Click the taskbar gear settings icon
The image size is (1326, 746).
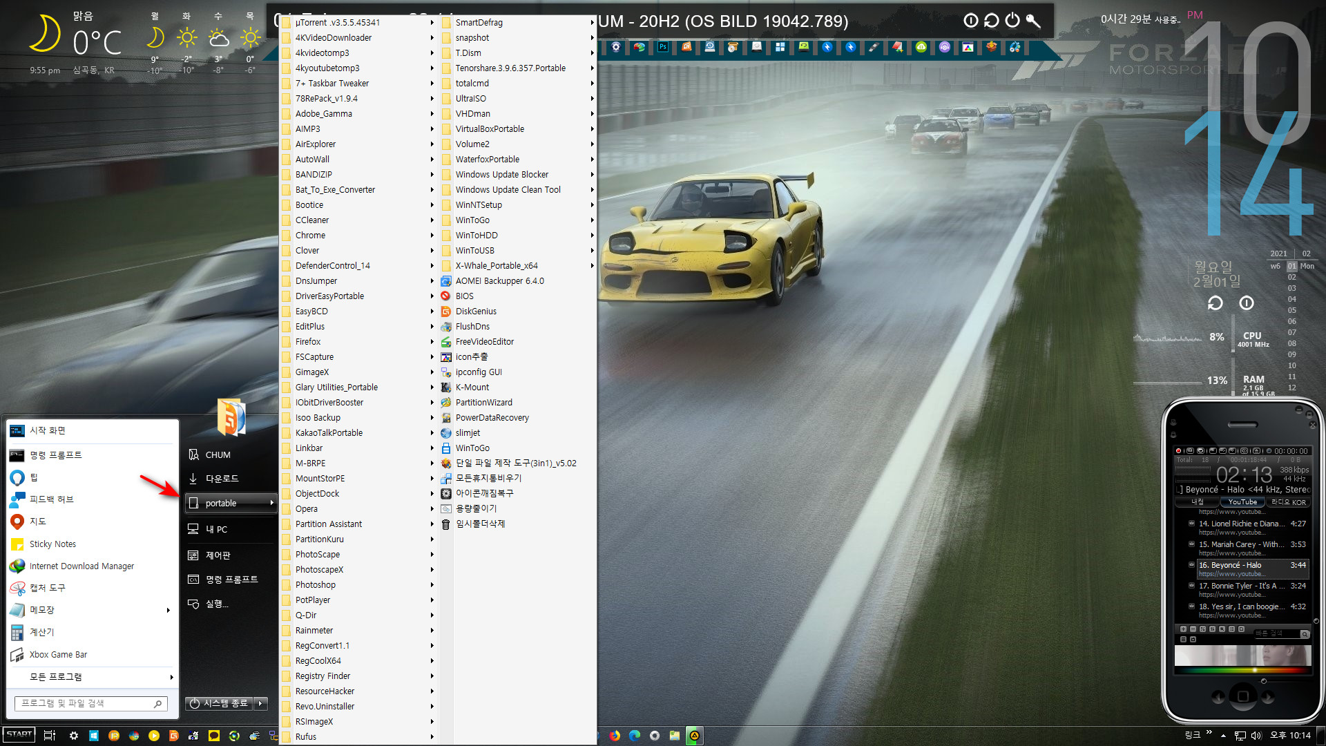click(74, 736)
